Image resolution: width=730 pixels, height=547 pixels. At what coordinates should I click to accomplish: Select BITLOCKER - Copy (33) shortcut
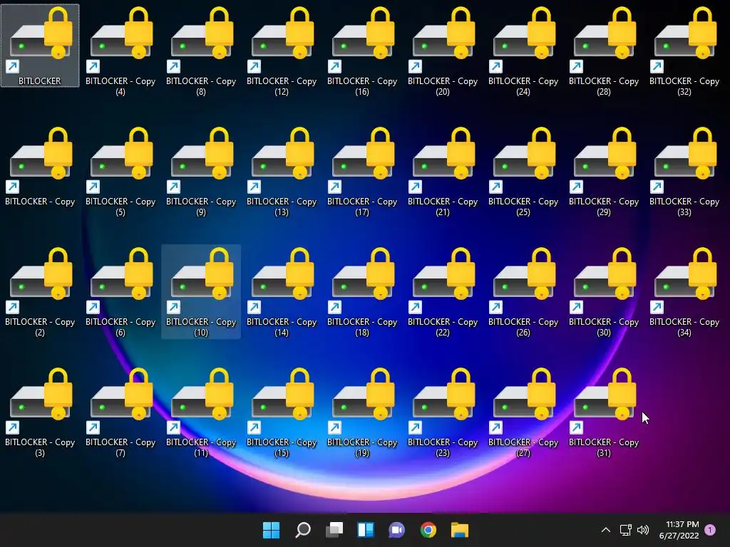click(x=684, y=171)
